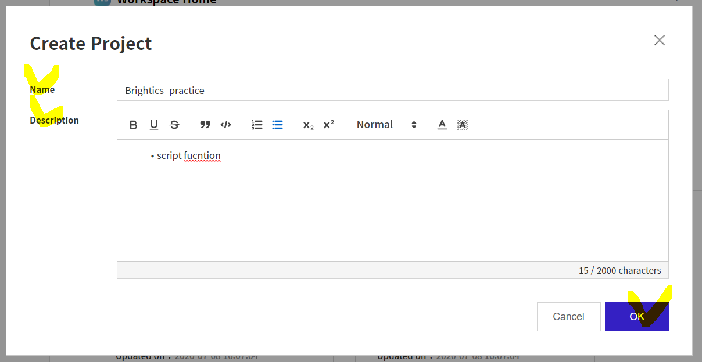Image resolution: width=702 pixels, height=362 pixels.
Task: Close the Create Project dialog
Action: coord(660,40)
